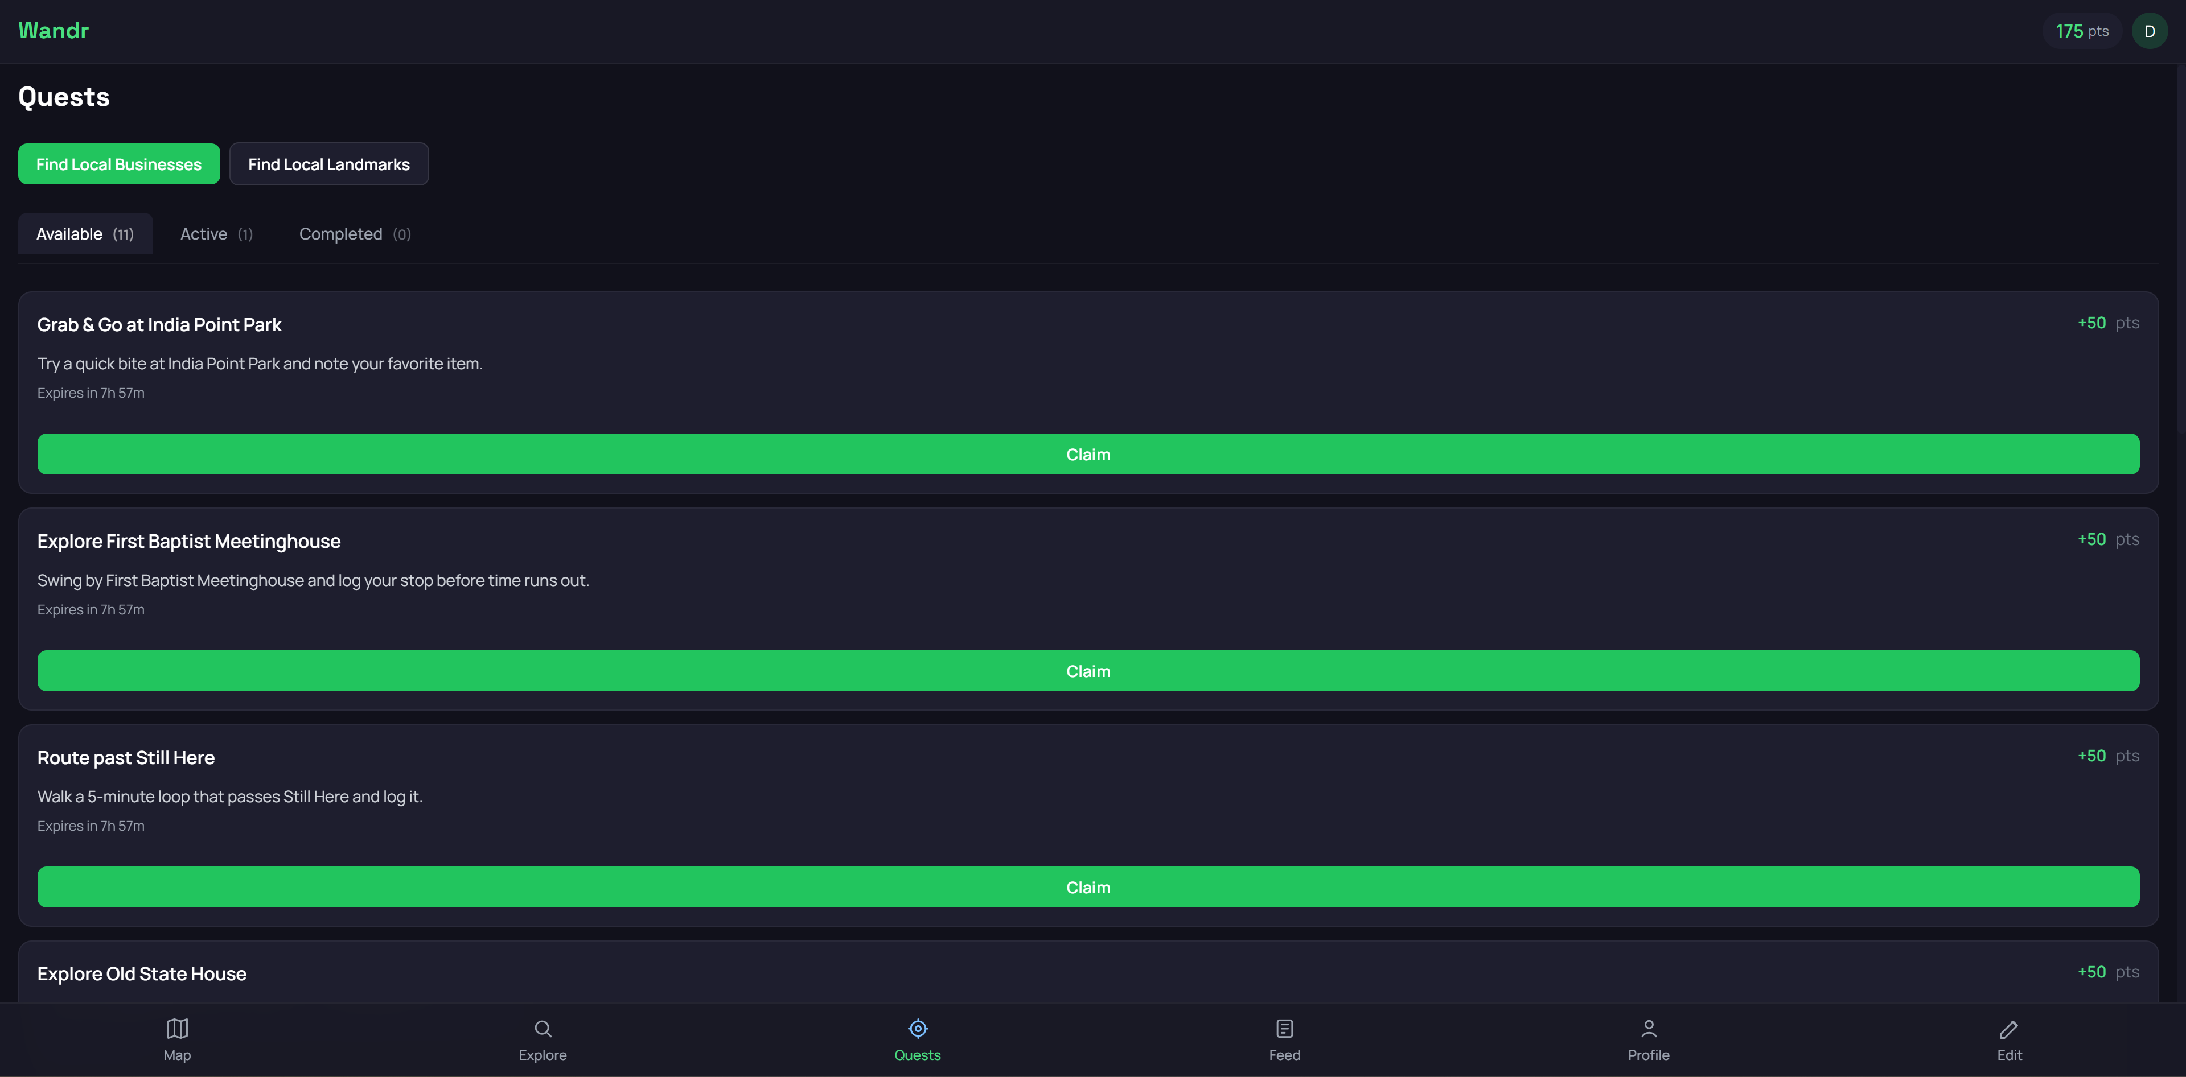
Task: Claim the Route past Still Here quest
Action: tap(1088, 887)
